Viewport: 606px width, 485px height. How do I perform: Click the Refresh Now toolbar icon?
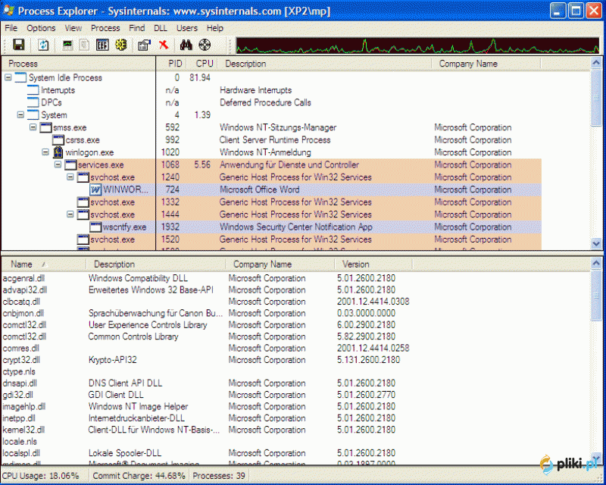tap(43, 45)
